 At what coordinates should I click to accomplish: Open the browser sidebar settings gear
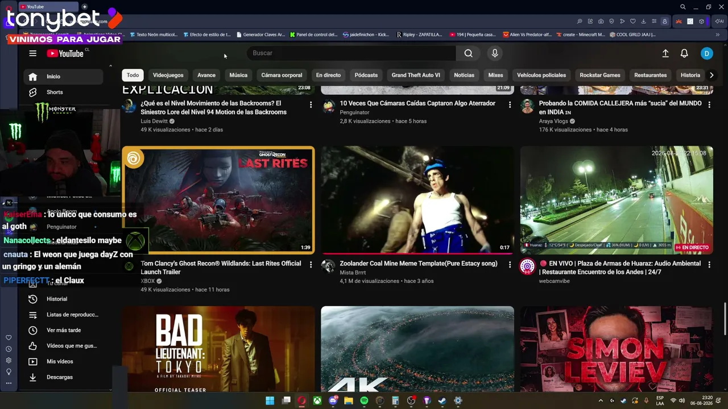click(9, 360)
